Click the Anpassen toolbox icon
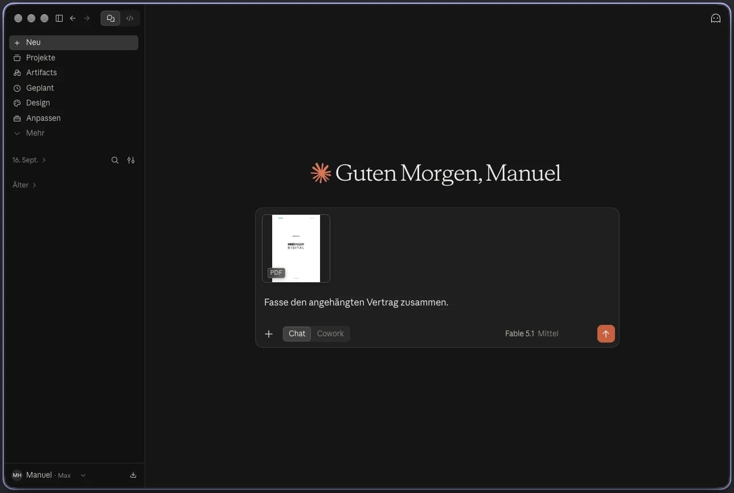This screenshot has width=734, height=493. click(17, 118)
